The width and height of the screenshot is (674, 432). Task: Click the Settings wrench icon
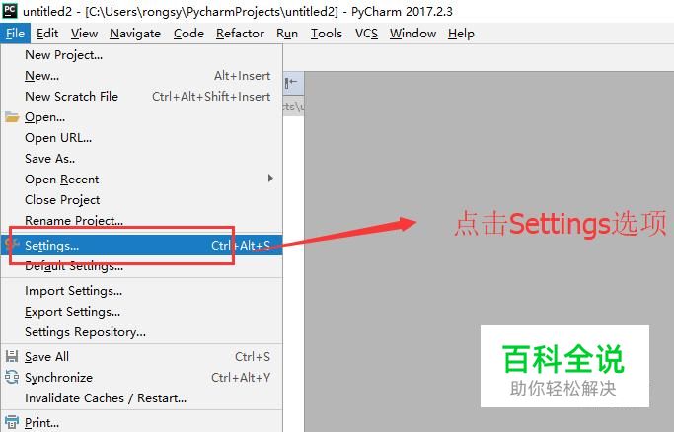(12, 245)
